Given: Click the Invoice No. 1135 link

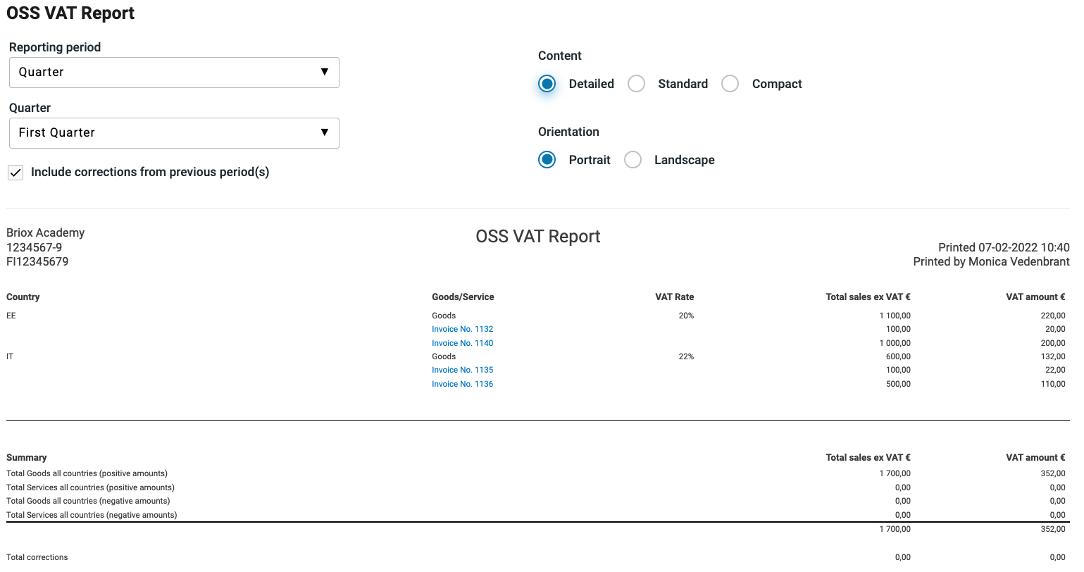Looking at the screenshot, I should pos(462,370).
